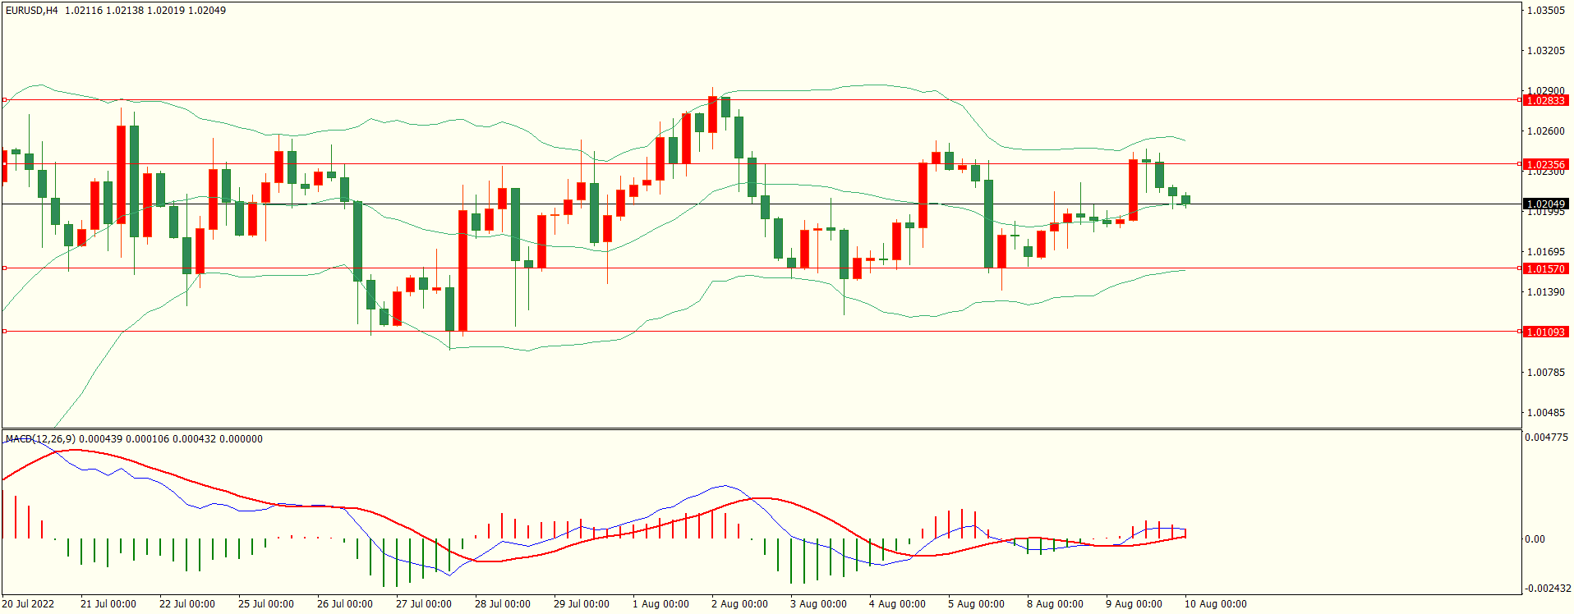
Task: Click the red 1.01093 price level tag
Action: point(1544,332)
